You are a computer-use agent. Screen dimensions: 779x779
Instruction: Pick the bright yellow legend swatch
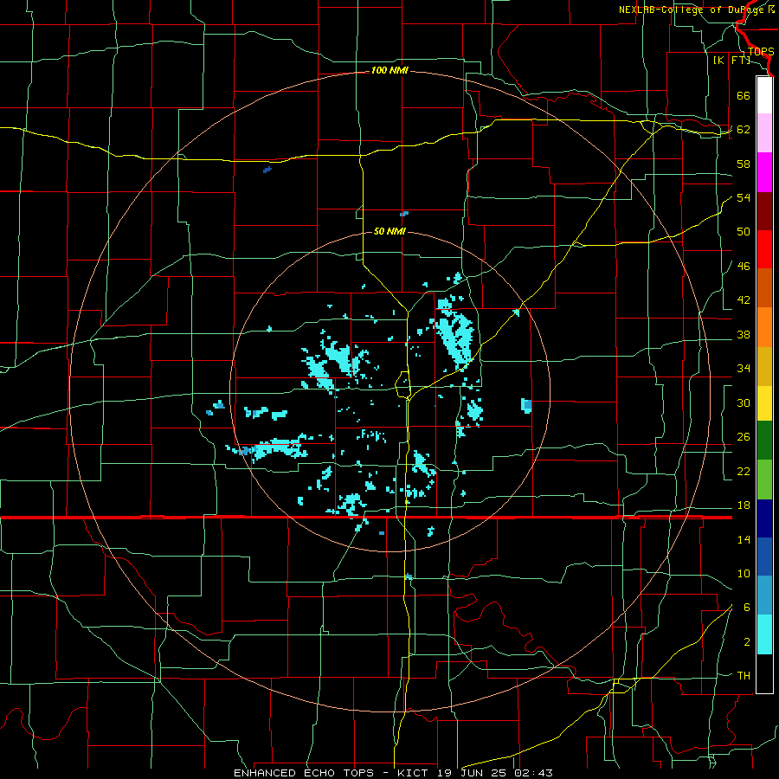pyautogui.click(x=764, y=402)
